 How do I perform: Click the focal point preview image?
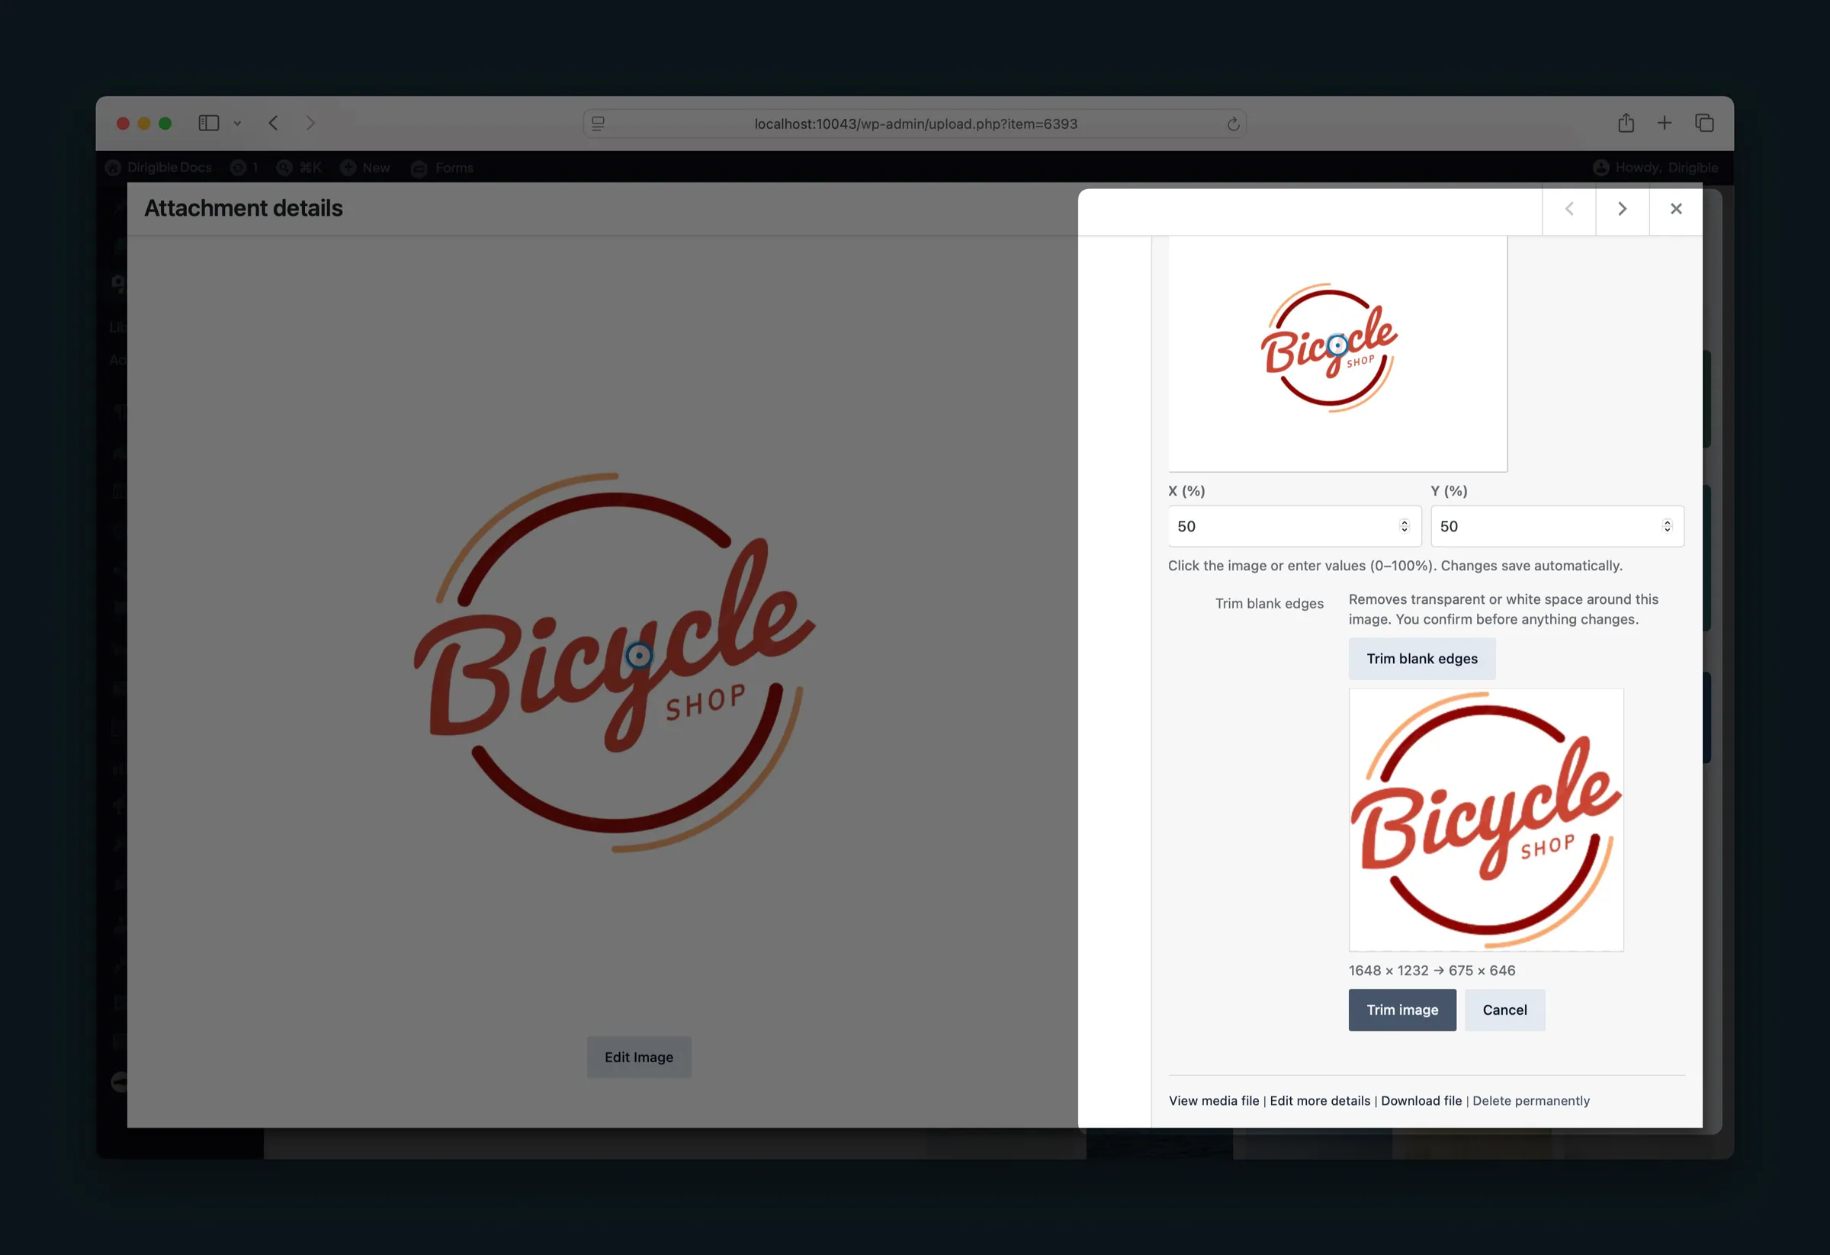tap(1337, 353)
